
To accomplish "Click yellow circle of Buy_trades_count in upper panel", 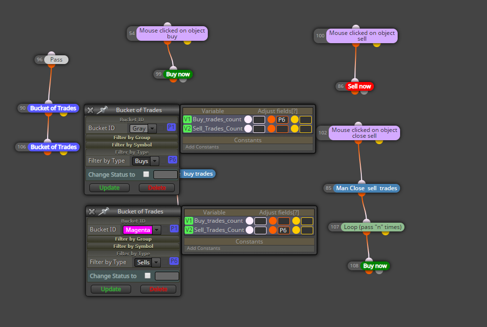I will pos(294,119).
